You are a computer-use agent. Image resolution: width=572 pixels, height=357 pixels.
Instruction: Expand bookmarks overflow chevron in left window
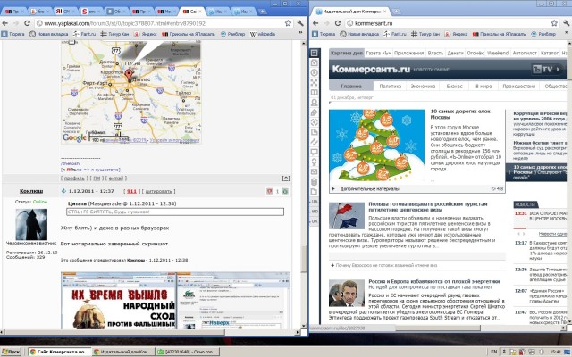point(301,34)
